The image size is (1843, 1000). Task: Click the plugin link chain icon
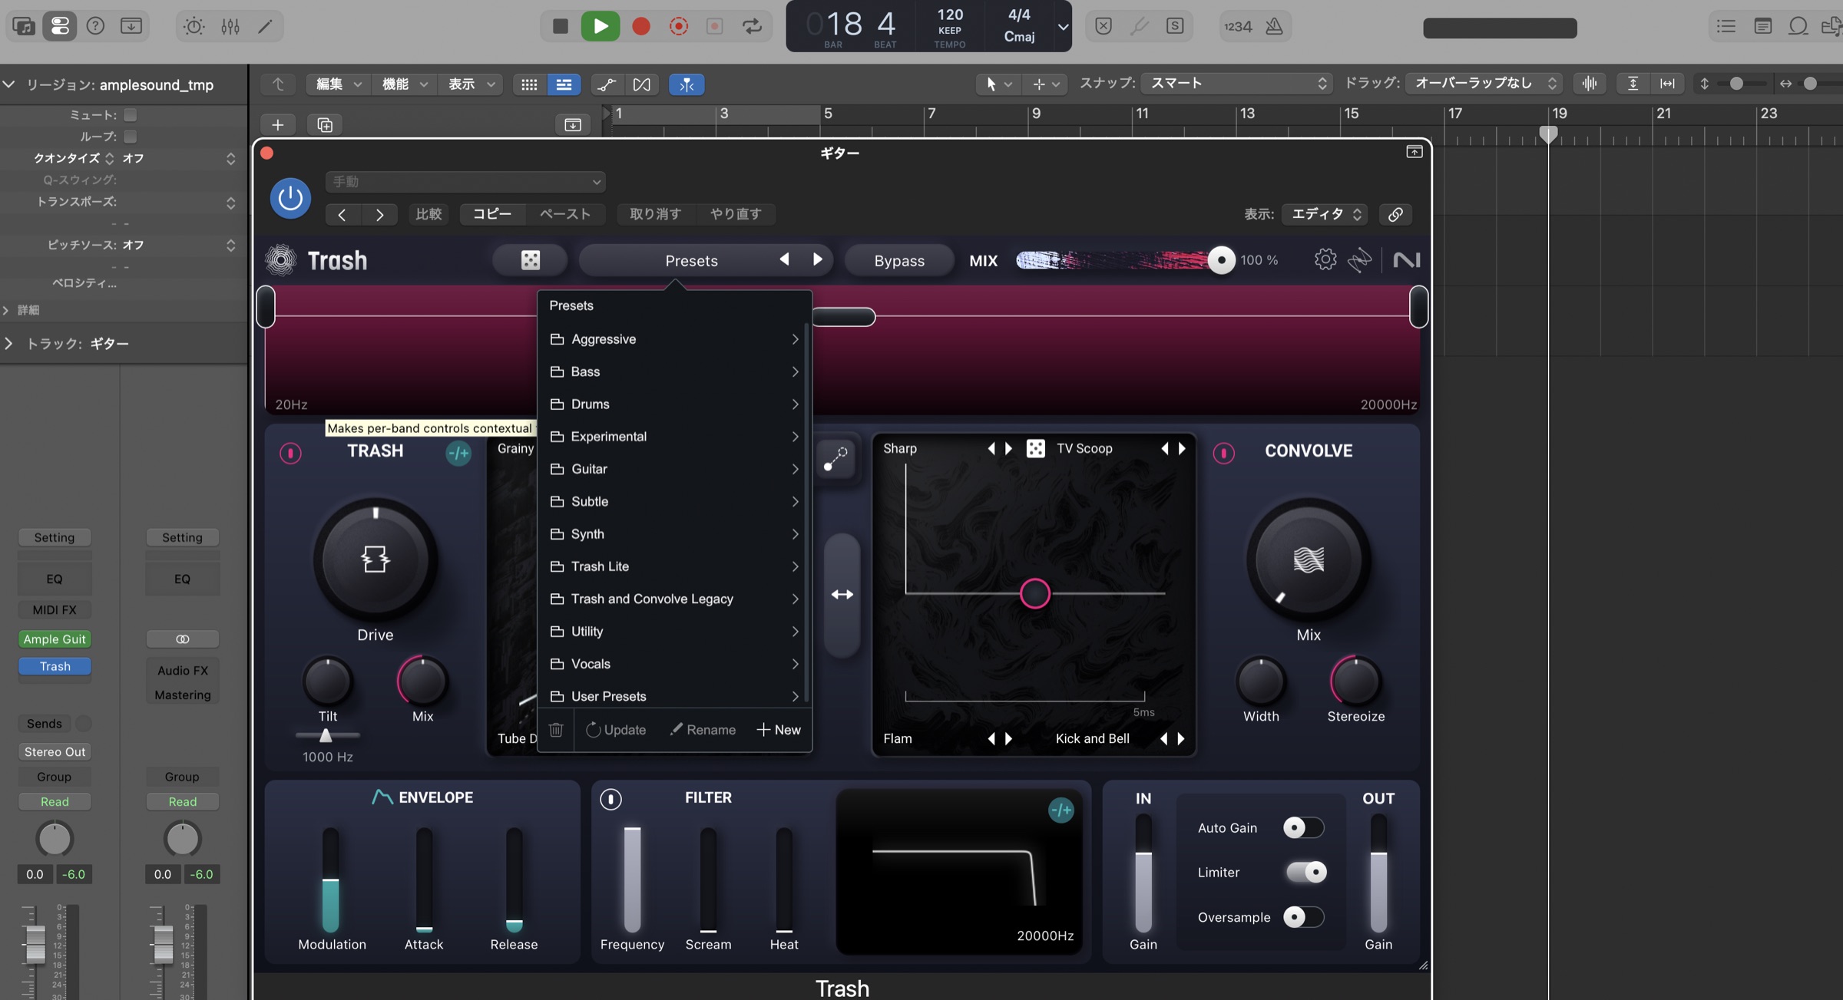pos(1395,214)
